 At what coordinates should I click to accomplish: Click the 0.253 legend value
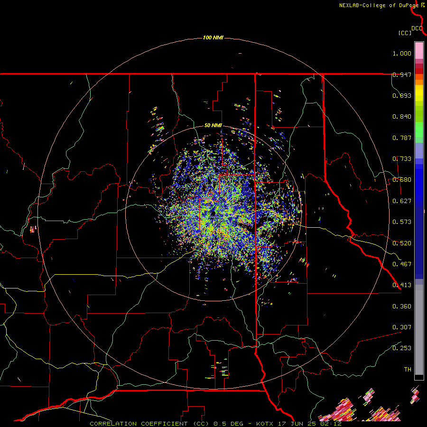pyautogui.click(x=402, y=348)
